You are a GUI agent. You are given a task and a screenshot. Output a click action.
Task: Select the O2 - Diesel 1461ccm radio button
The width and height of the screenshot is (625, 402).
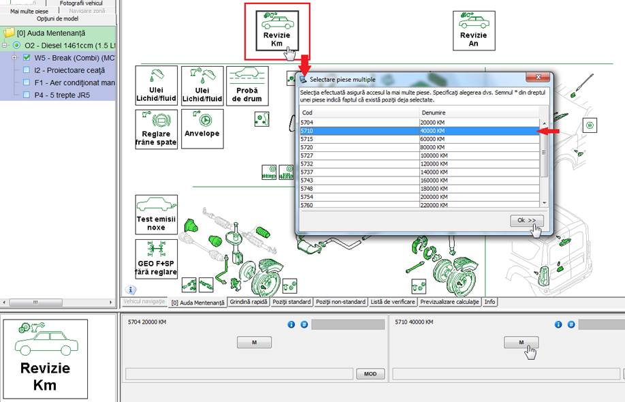pos(16,45)
